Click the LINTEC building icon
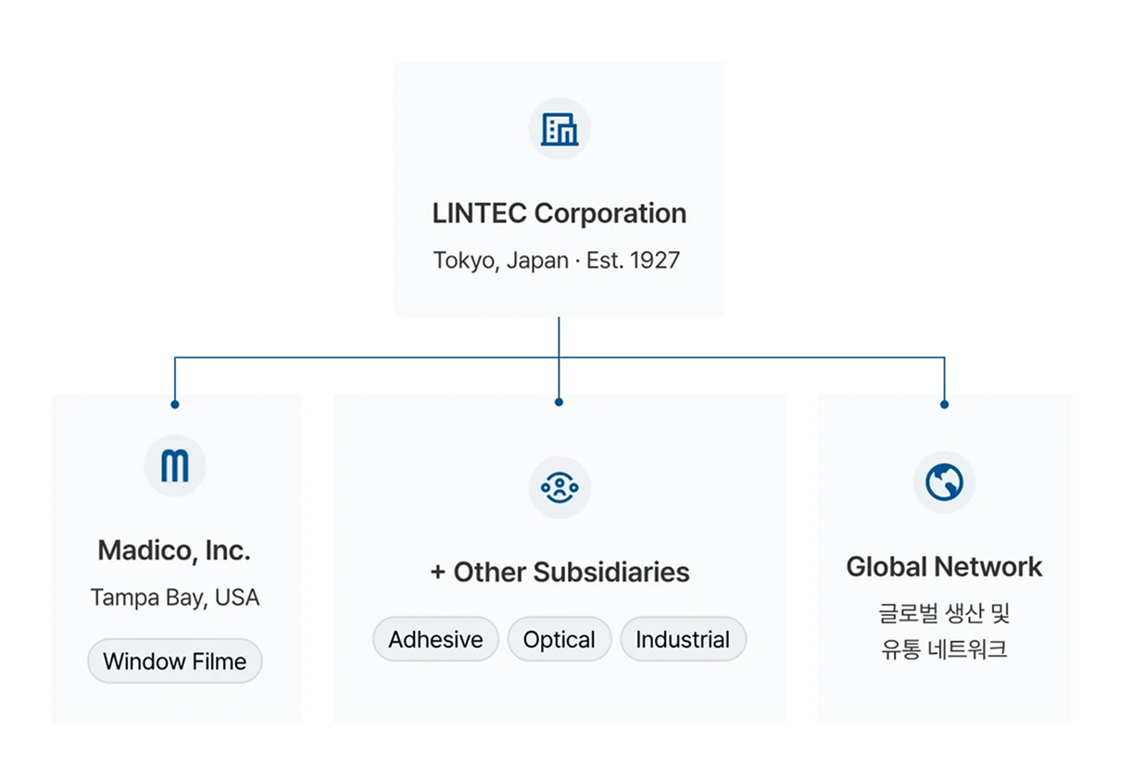1145x780 pixels. [560, 129]
